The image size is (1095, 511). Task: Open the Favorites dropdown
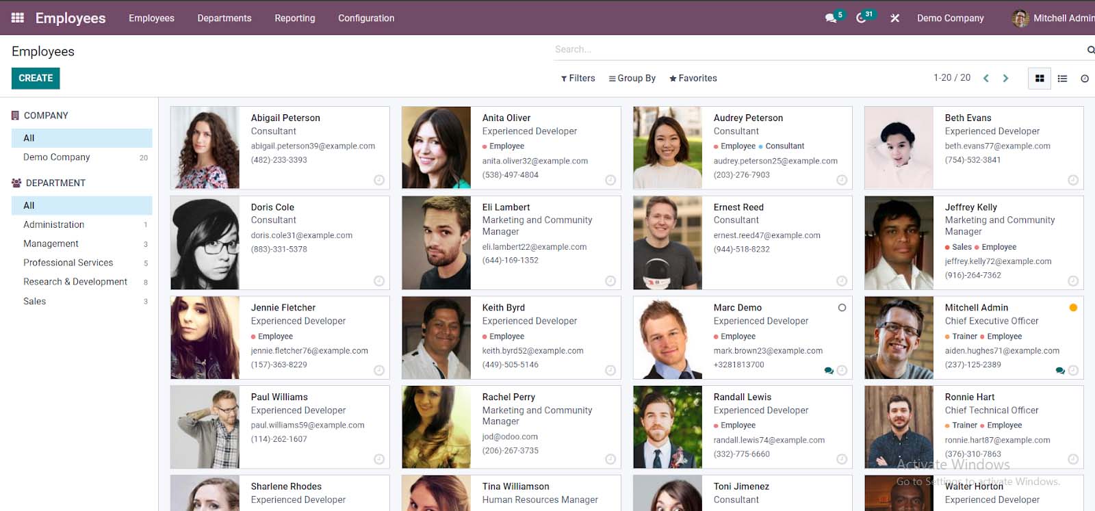point(693,78)
